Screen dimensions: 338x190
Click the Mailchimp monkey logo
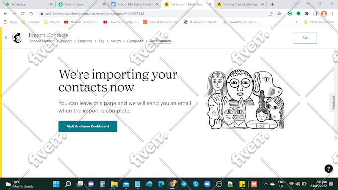click(17, 38)
